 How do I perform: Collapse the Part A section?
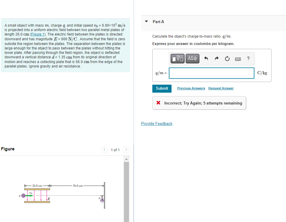click(x=146, y=21)
